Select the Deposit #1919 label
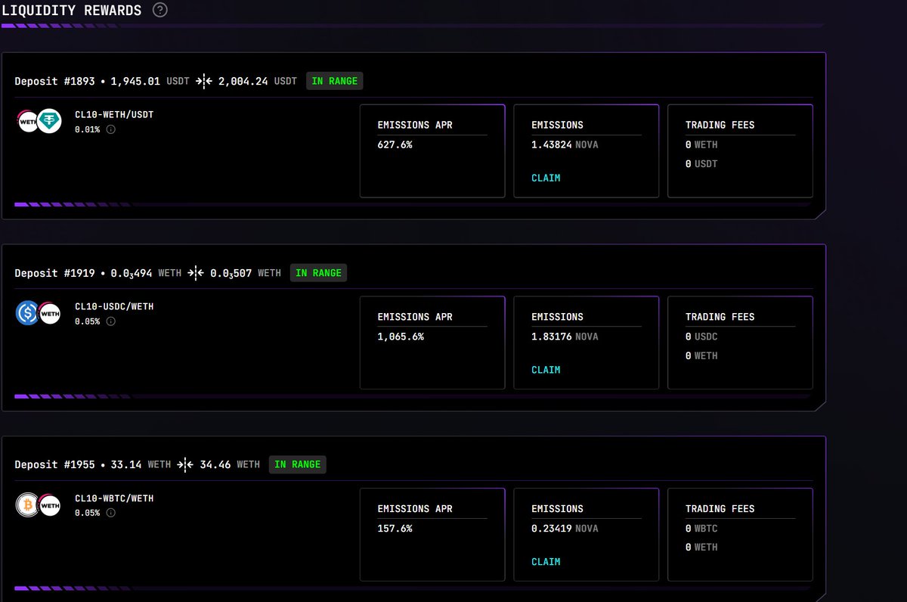The width and height of the screenshot is (907, 602). pos(55,273)
